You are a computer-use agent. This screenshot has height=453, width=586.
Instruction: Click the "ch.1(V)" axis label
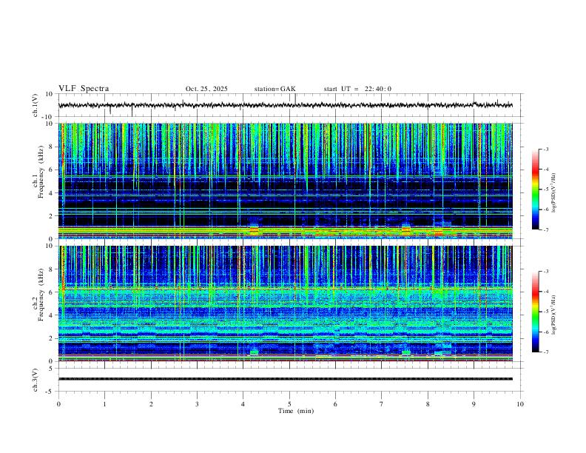pyautogui.click(x=36, y=105)
